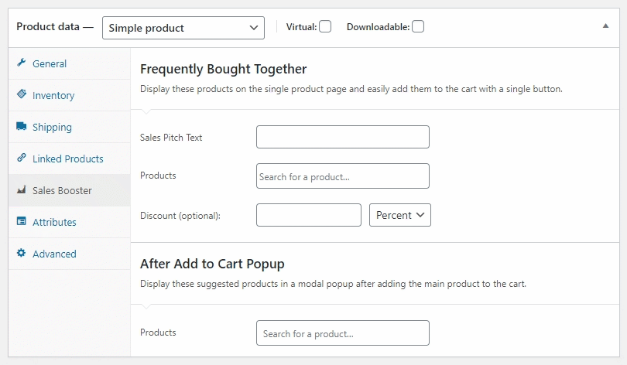Click the Linked Products chain icon
Viewport: 627px width, 365px height.
coord(22,158)
